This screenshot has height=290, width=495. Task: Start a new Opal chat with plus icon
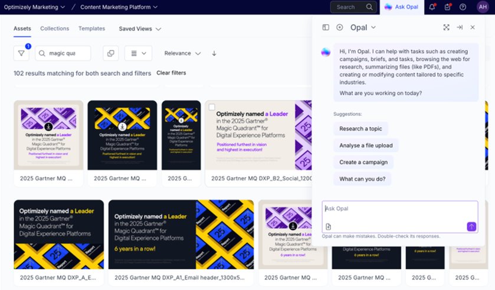340,28
